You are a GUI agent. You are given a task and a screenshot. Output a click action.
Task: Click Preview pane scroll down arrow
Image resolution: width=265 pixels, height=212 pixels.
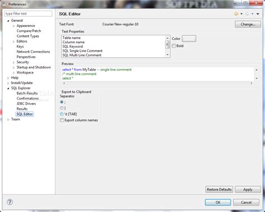pyautogui.click(x=257, y=79)
